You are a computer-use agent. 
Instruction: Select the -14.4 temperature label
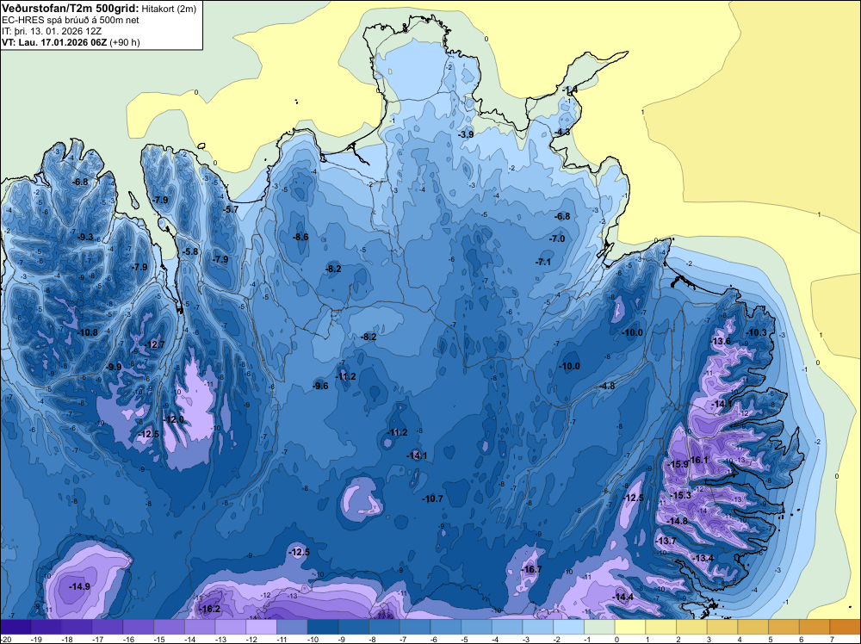pos(623,598)
